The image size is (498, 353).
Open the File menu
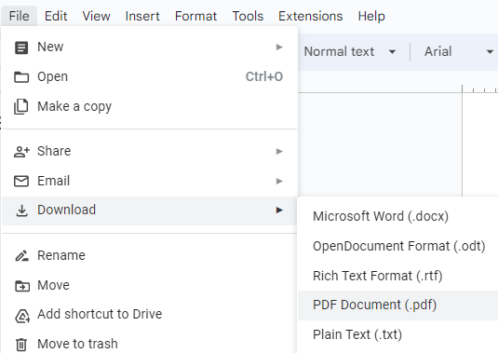pyautogui.click(x=19, y=16)
